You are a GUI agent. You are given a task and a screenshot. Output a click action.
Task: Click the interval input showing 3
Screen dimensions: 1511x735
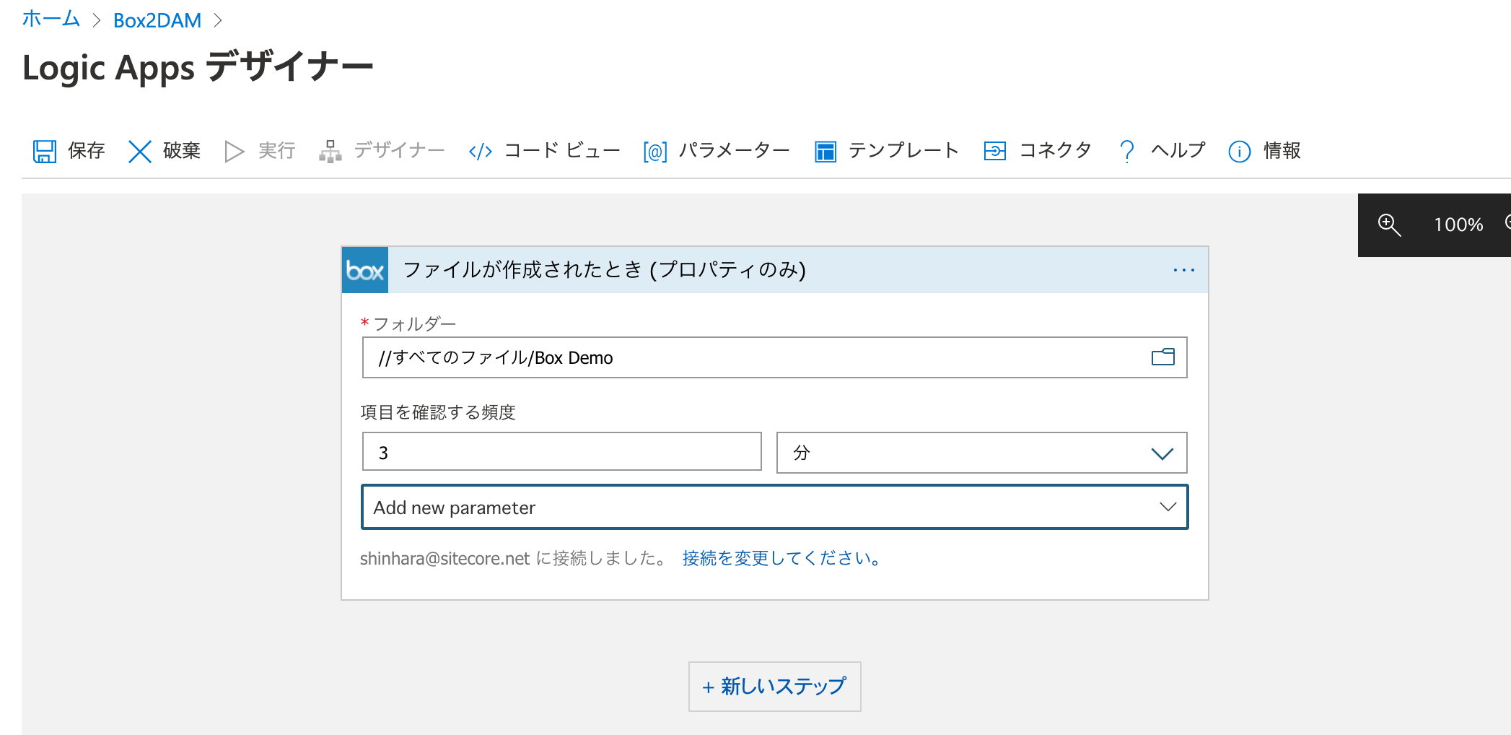click(561, 453)
